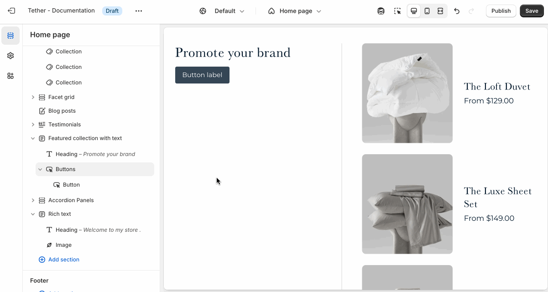Expand the Facet grid section
548x292 pixels.
point(33,97)
